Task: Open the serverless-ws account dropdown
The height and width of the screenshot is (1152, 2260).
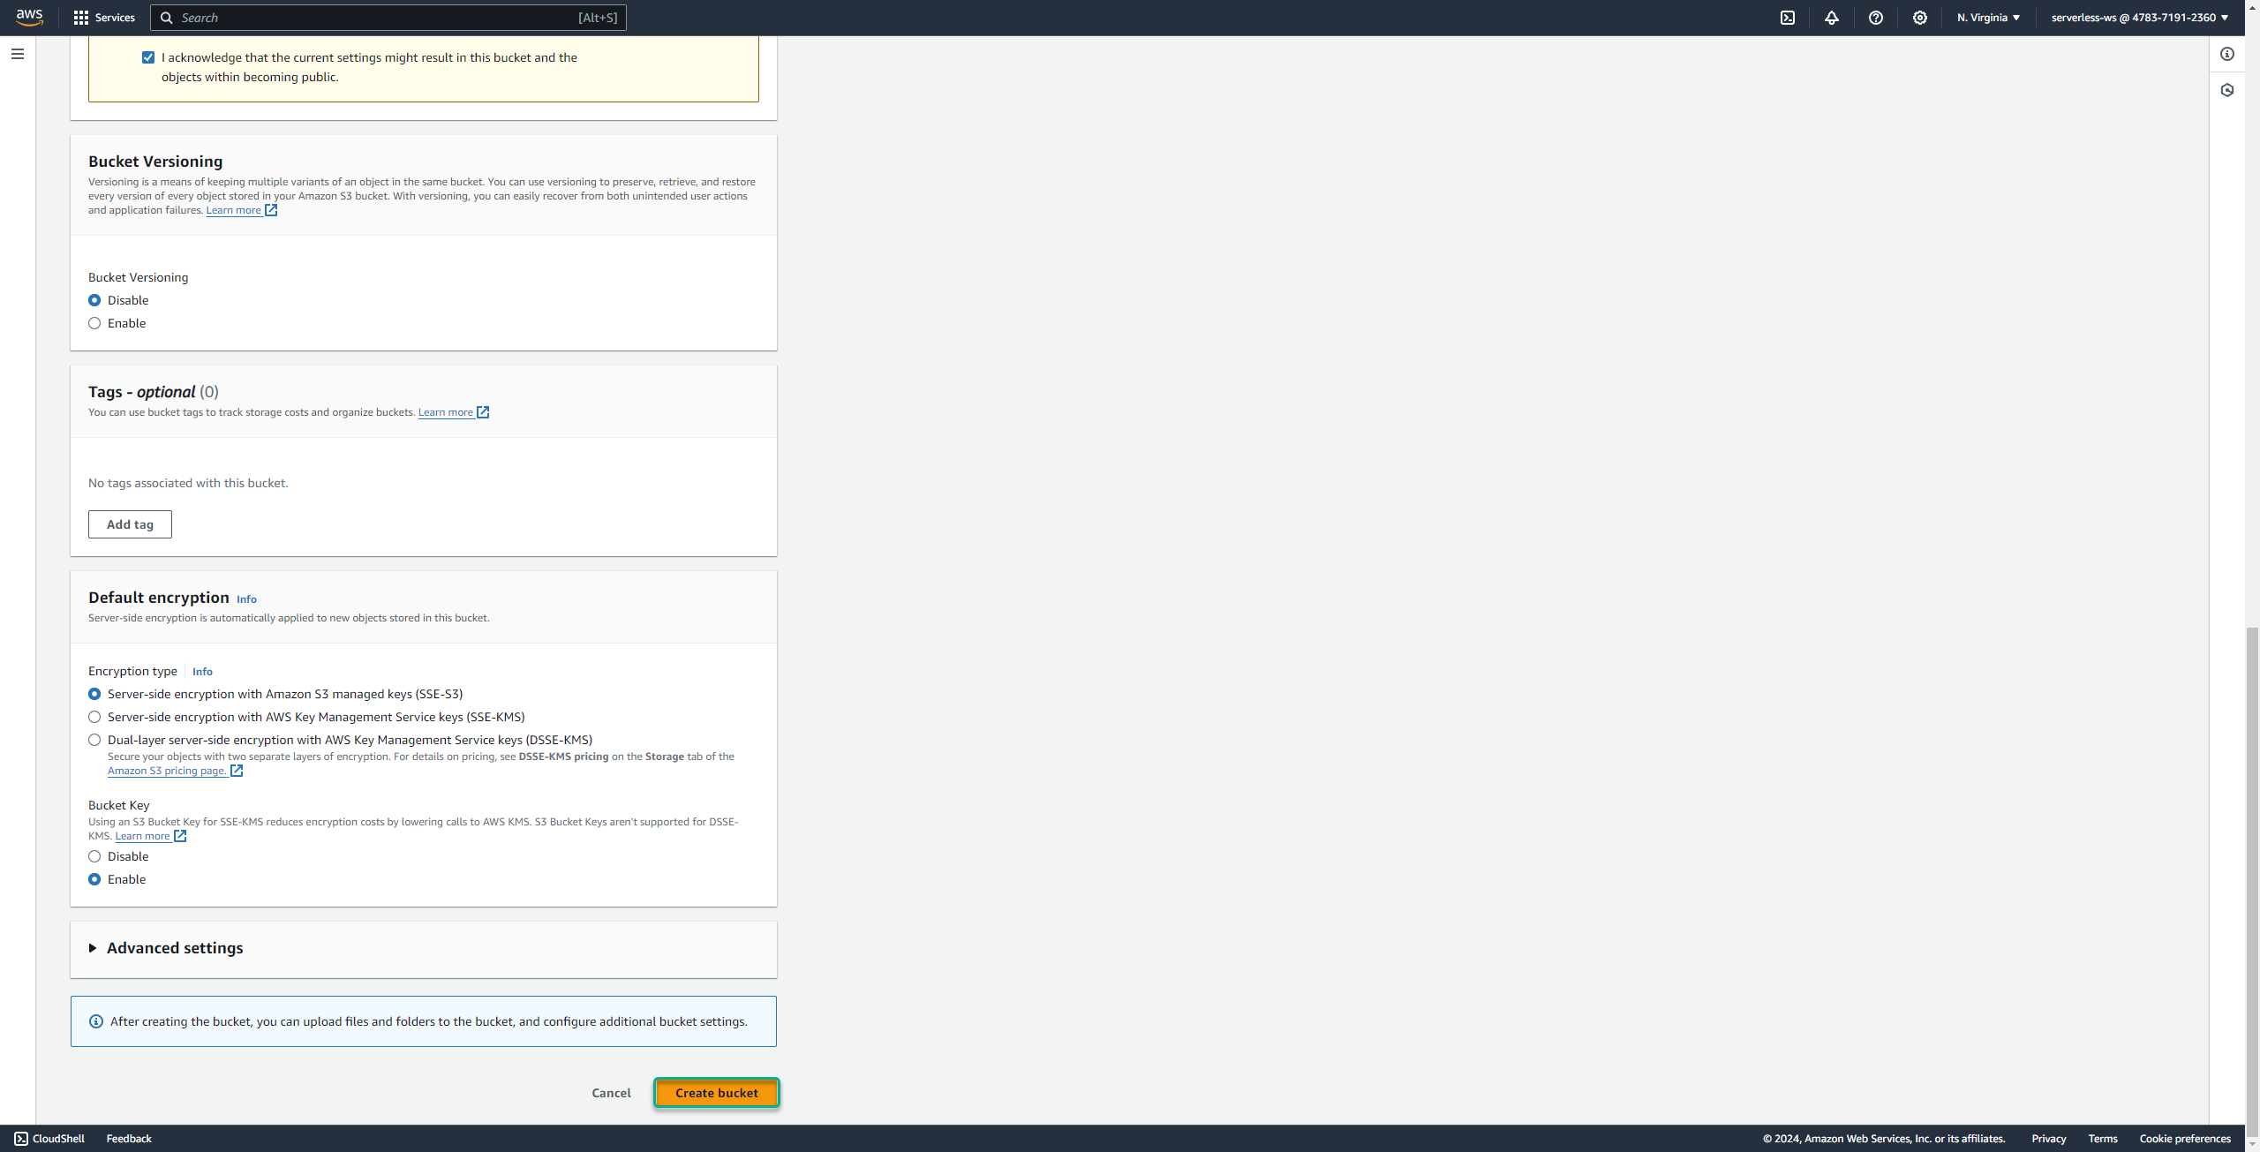Action: pos(2138,18)
